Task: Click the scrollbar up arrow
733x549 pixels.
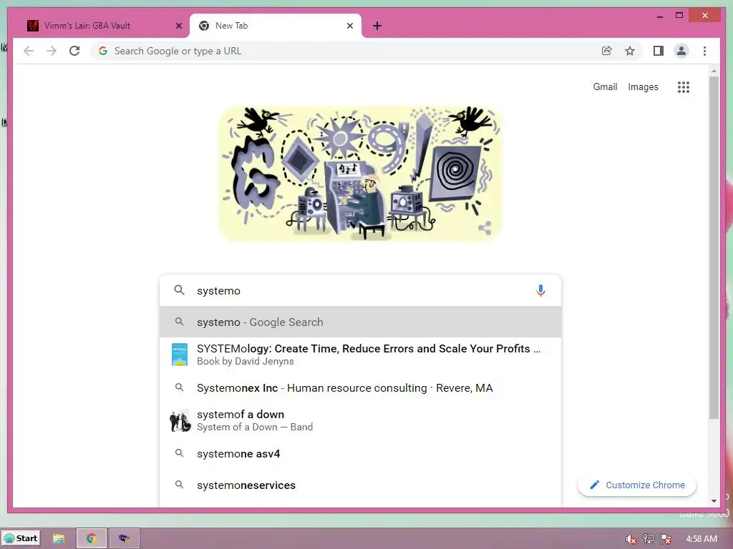Action: pyautogui.click(x=714, y=71)
